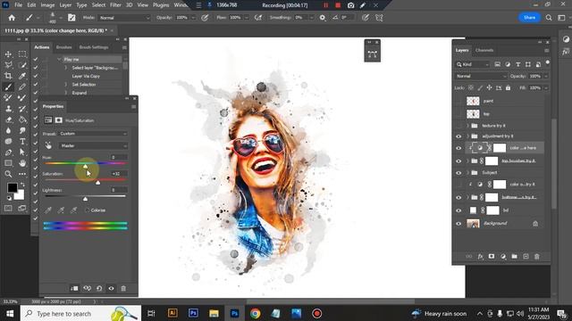The width and height of the screenshot is (572, 321).
Task: Expand the 'texture try it' group
Action: (x=467, y=126)
